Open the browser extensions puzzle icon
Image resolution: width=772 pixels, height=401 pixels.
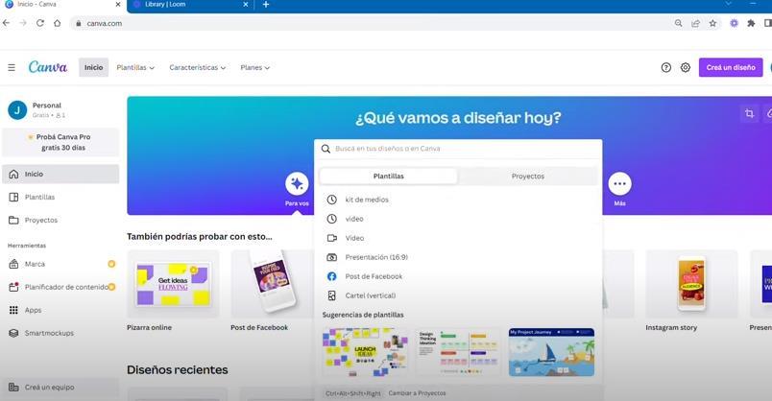pyautogui.click(x=751, y=23)
